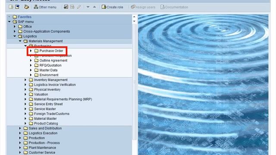
Task: Select the Product Catalog label
Action: pos(46,124)
